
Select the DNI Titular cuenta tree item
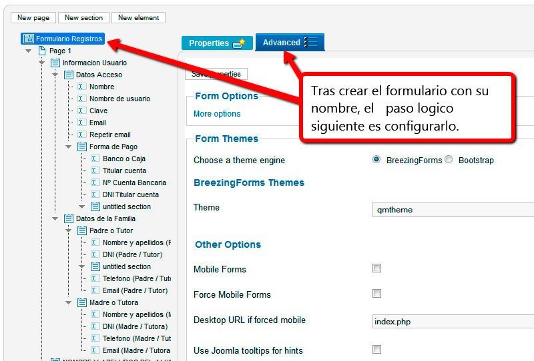131,194
